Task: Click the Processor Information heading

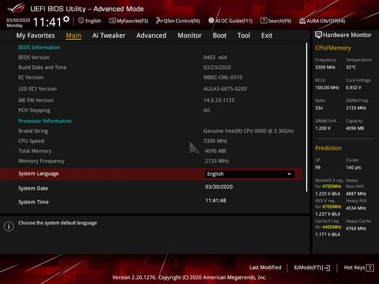Action: coord(45,121)
